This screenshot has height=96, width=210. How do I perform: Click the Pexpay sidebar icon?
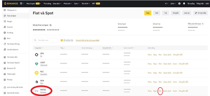coord(5,80)
